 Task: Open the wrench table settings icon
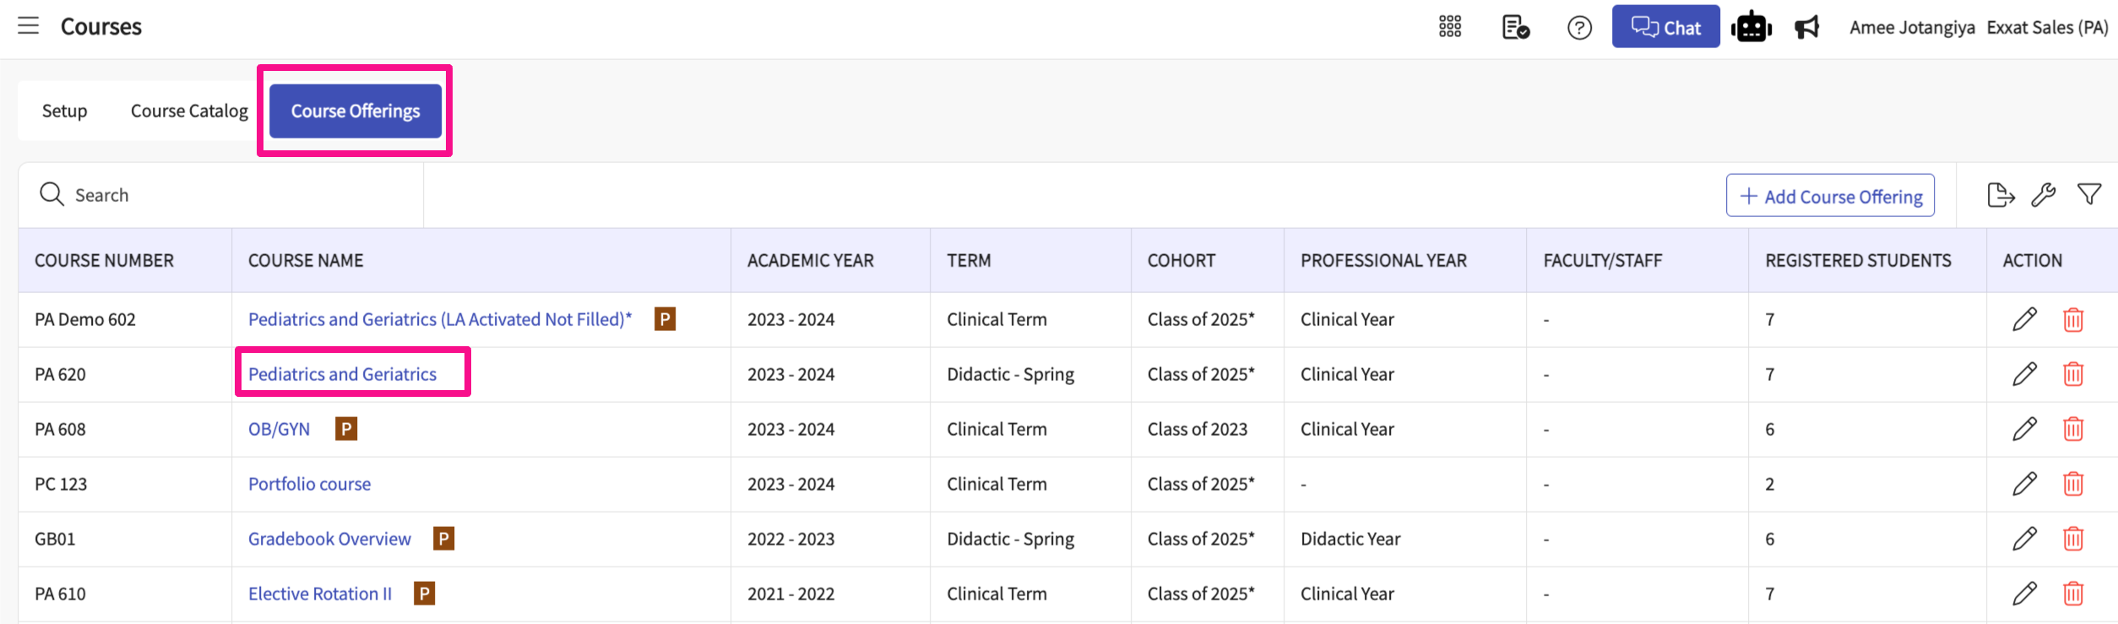tap(2043, 195)
